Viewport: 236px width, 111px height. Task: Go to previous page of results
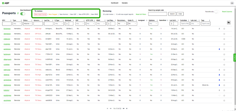[111, 108]
